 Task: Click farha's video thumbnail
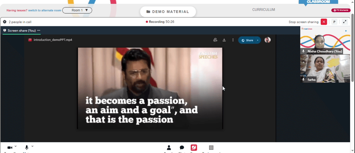pos(325,69)
